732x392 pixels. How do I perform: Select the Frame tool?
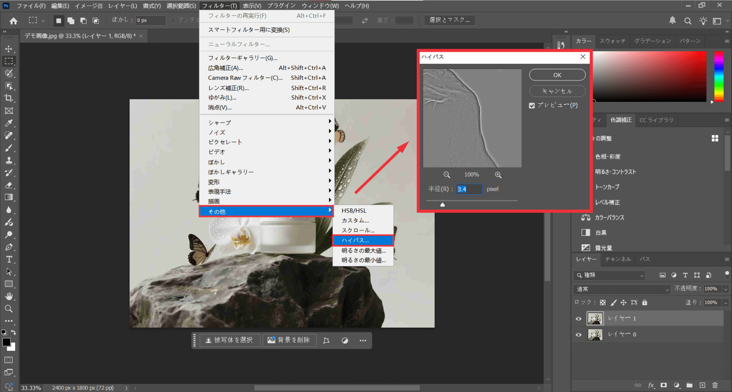pos(9,111)
